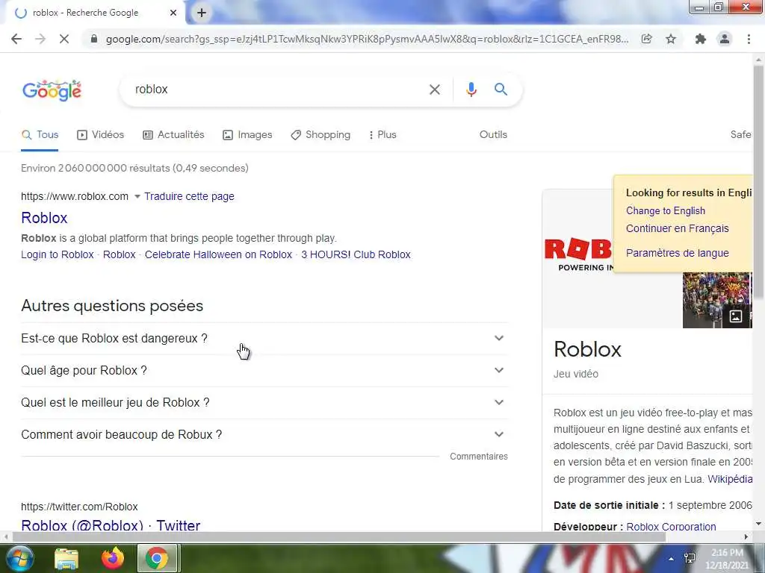This screenshot has width=765, height=573.
Task: Click Commentaires feedback link
Action: click(479, 457)
